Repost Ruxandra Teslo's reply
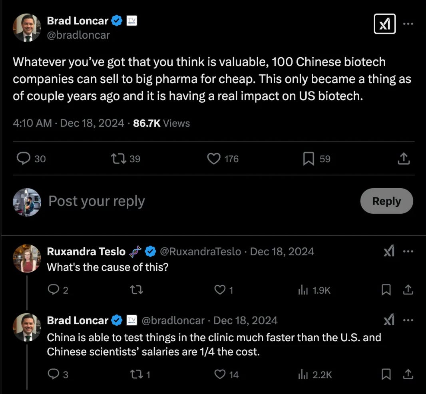Image resolution: width=426 pixels, height=394 pixels. tap(137, 290)
